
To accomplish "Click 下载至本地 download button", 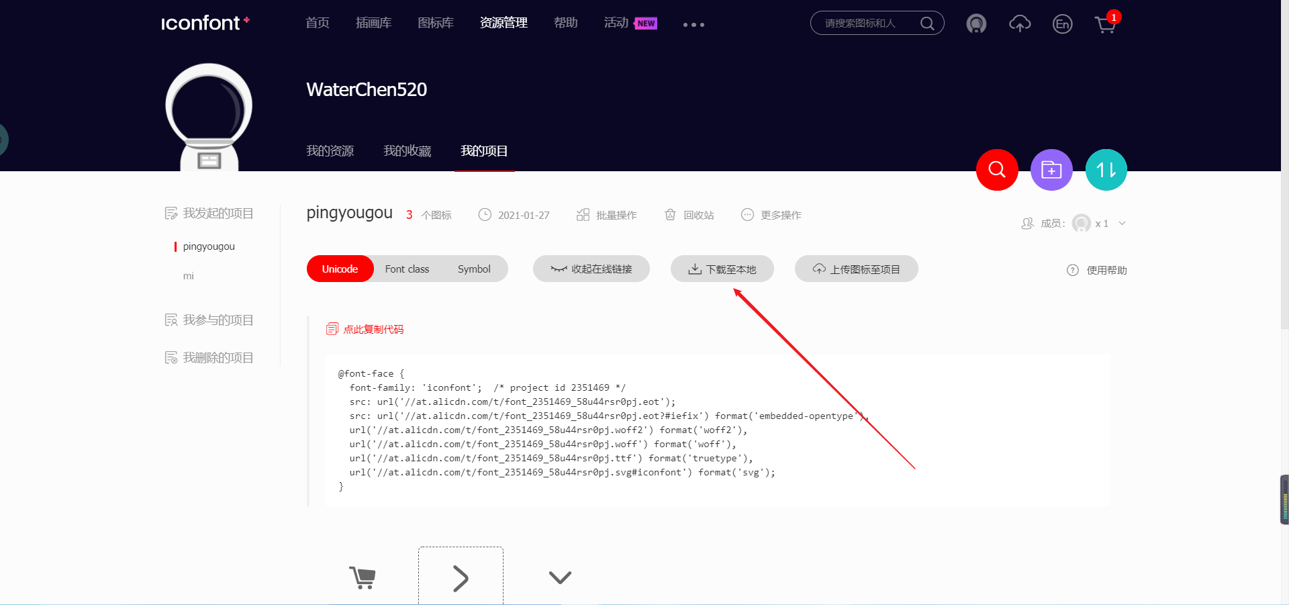I will point(722,269).
